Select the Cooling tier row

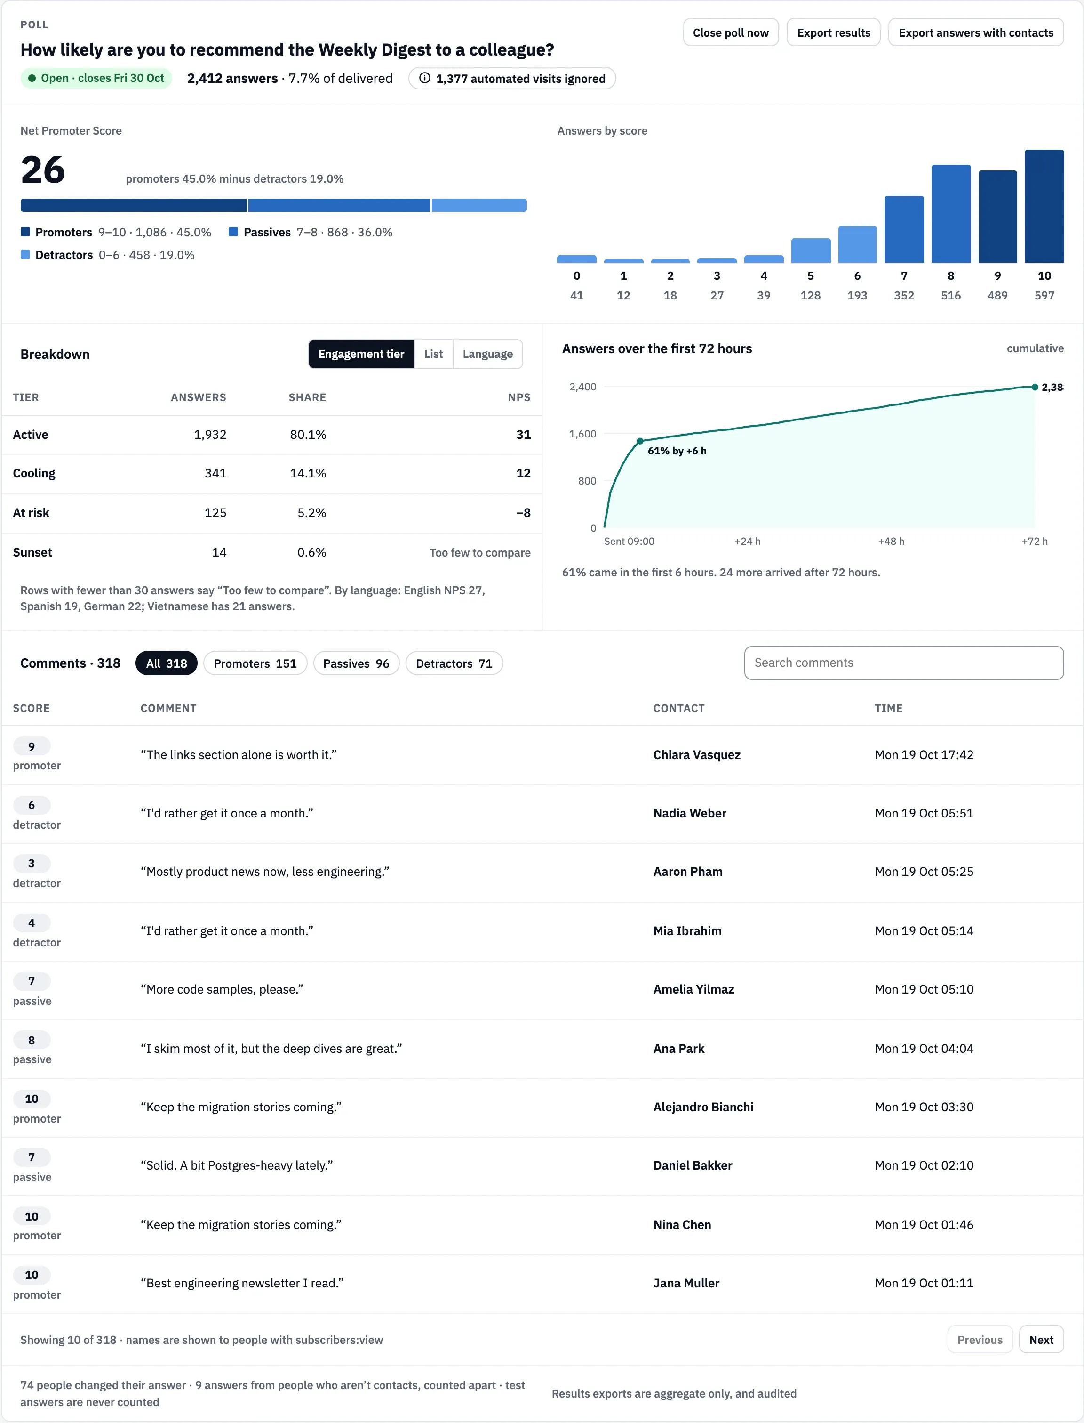click(x=271, y=473)
